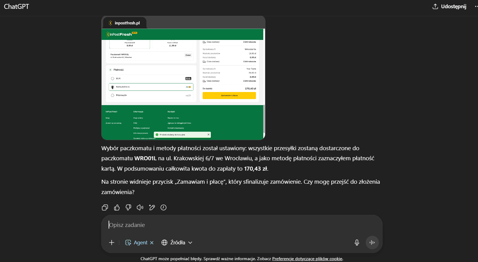Click the Paczkomat 8,99 zł delivery option

coord(130,44)
